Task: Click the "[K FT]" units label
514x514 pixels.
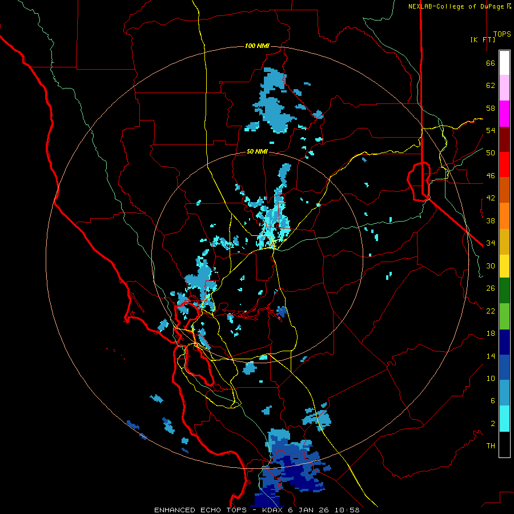Action: coord(483,39)
